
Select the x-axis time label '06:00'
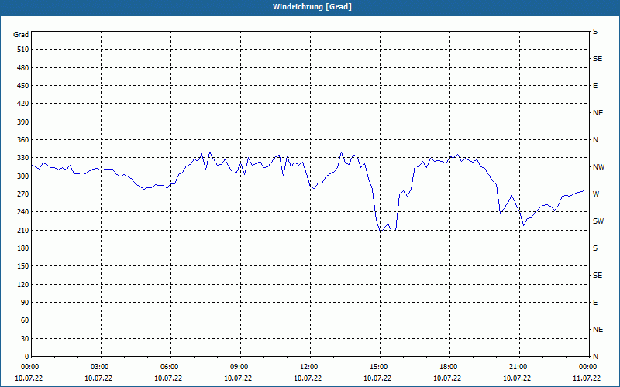point(169,367)
